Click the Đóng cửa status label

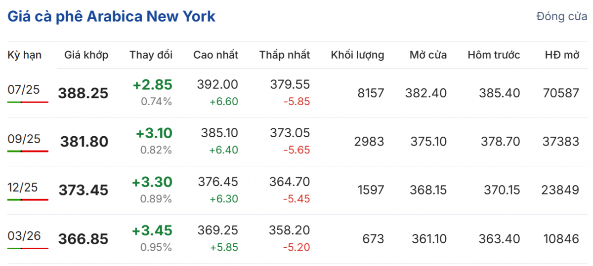[x=561, y=17]
